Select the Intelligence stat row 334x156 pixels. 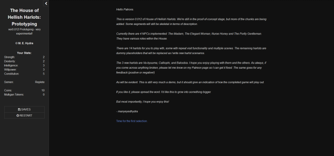pos(24,66)
